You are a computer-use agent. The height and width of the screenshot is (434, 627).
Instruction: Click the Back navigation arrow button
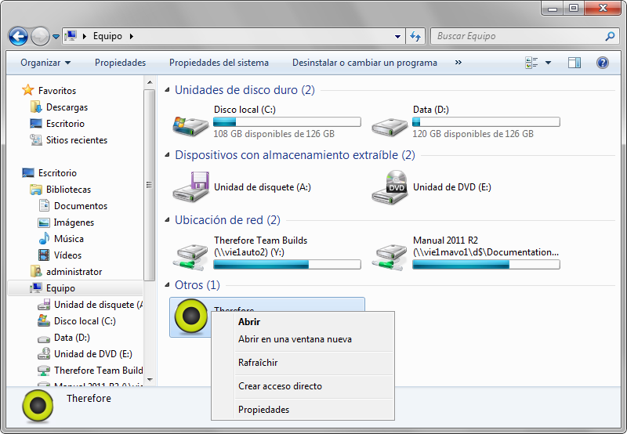(18, 36)
